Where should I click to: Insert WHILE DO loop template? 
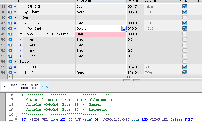pyautogui.click(x=35, y=87)
